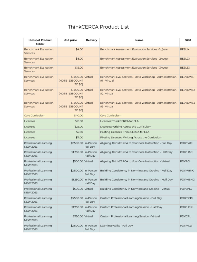The image size is (197, 262).
Task: Select SKU cell BESVDWS3
Action: click(188, 106)
